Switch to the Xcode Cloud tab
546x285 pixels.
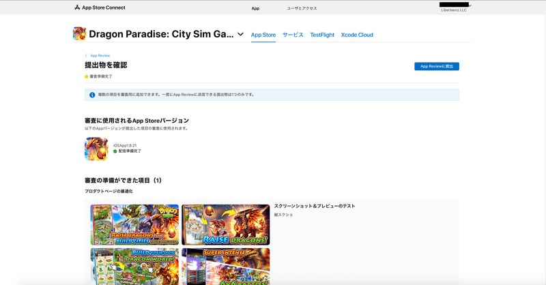(x=357, y=35)
